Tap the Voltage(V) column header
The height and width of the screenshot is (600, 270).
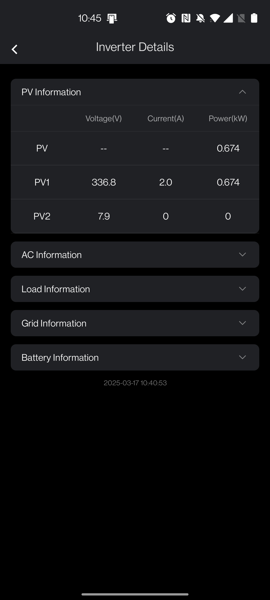coord(103,118)
